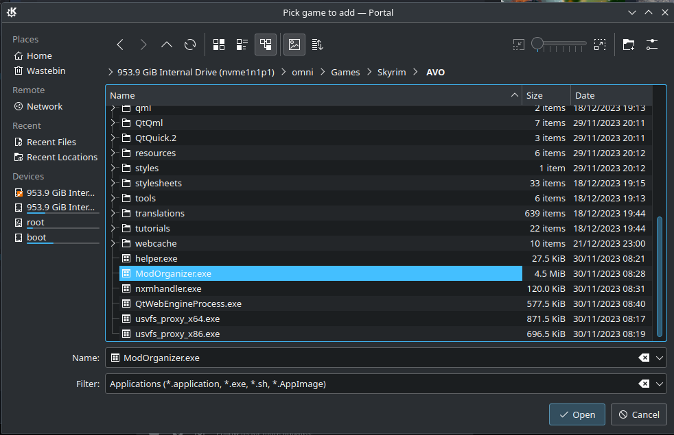
Task: Expand the stylesheets folder tree node
Action: point(113,183)
